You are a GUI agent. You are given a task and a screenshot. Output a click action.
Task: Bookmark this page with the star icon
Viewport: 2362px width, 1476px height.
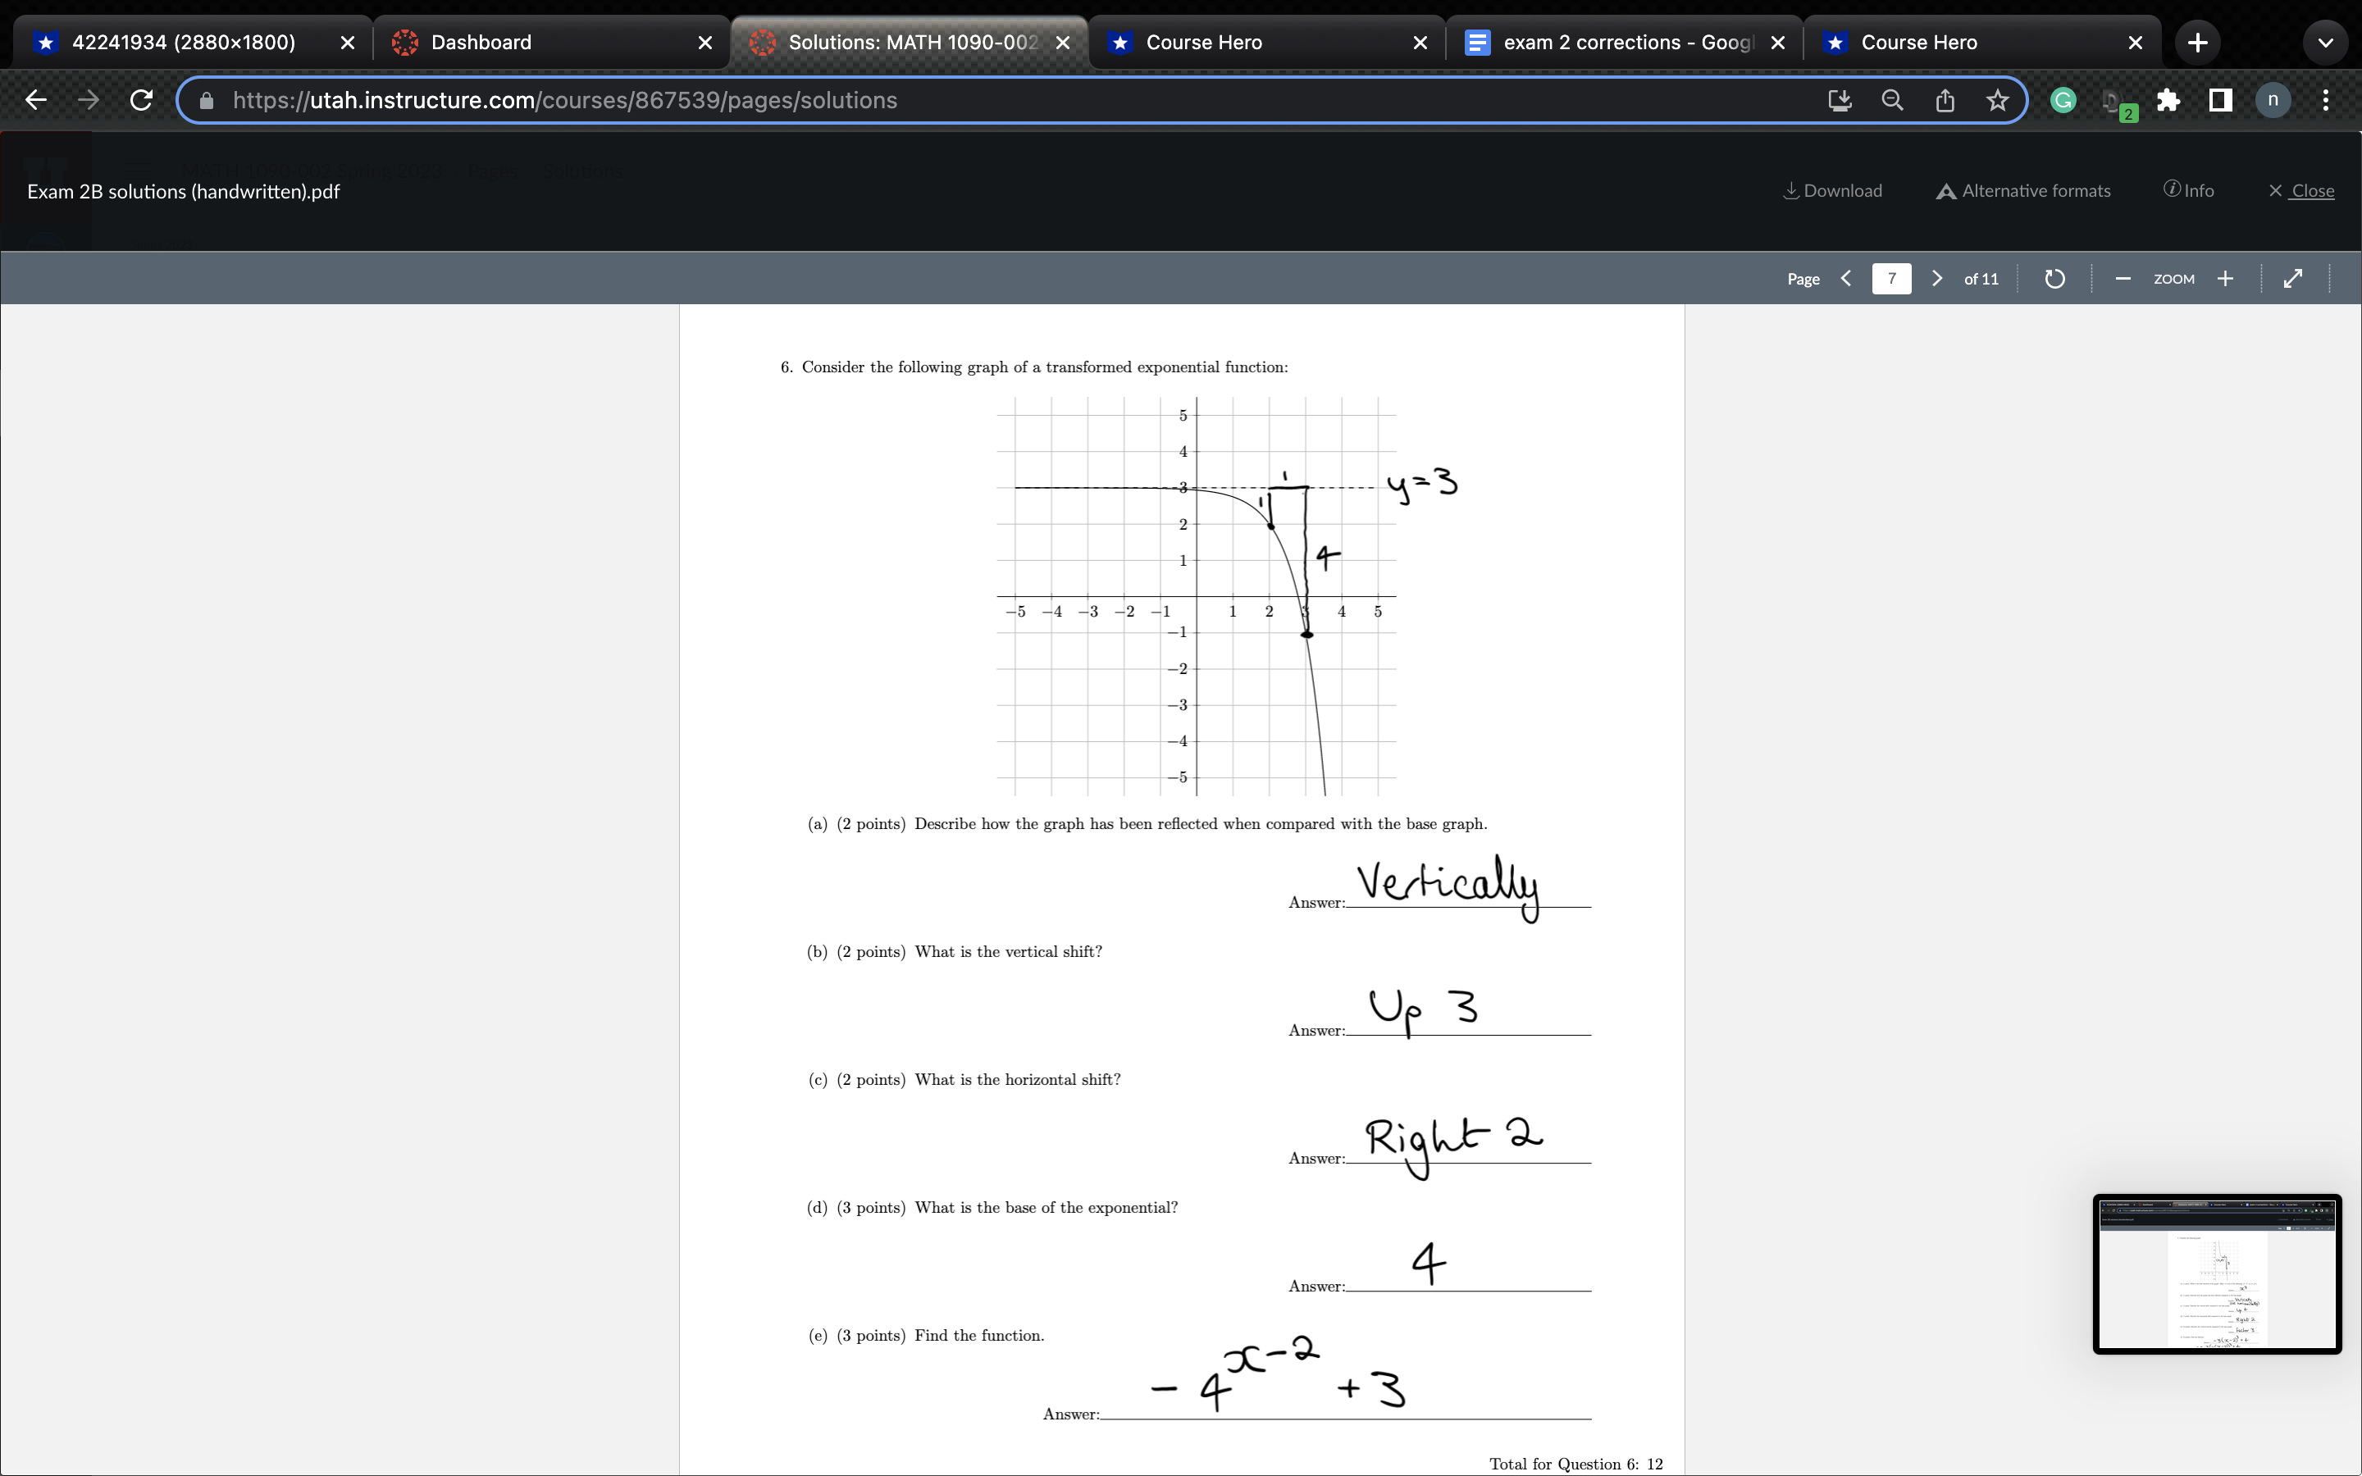1996,99
